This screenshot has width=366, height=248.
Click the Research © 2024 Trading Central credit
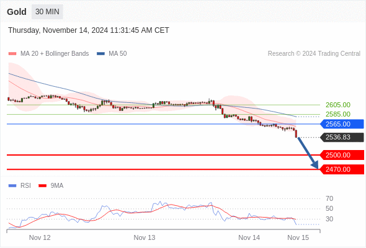pos(314,54)
